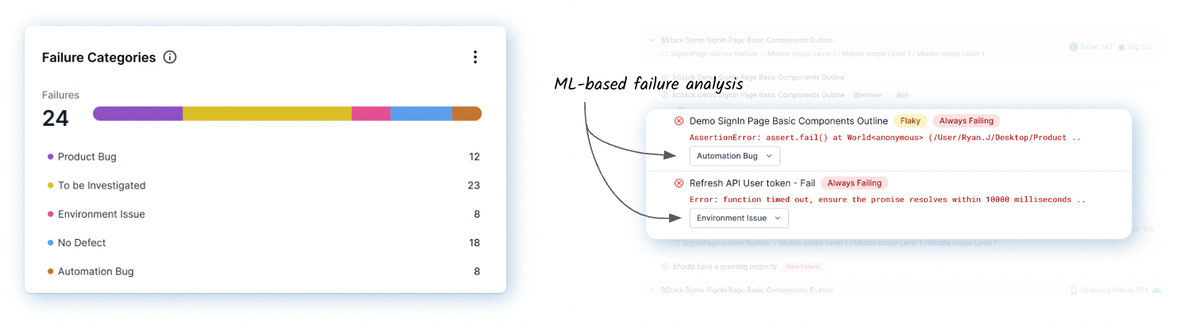Screen dimensions: 1192x323
Task: Click the red error icon for Demo SignIn test
Action: point(679,121)
